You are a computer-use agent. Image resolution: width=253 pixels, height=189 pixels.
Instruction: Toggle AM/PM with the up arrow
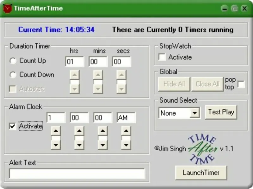(126, 131)
